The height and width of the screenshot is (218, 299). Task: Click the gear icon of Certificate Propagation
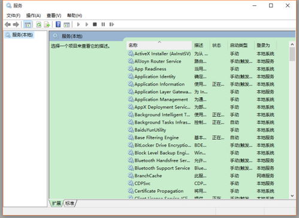click(131, 191)
